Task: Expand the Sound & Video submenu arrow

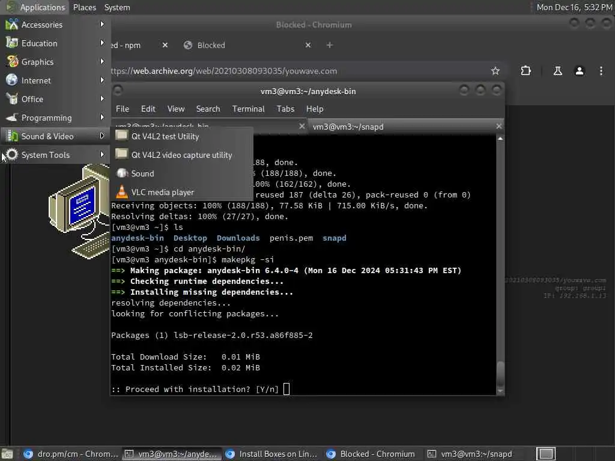Action: [x=102, y=136]
